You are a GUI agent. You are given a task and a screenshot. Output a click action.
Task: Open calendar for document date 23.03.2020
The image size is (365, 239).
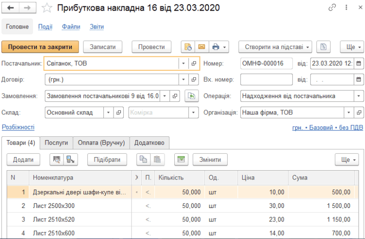[359, 64]
